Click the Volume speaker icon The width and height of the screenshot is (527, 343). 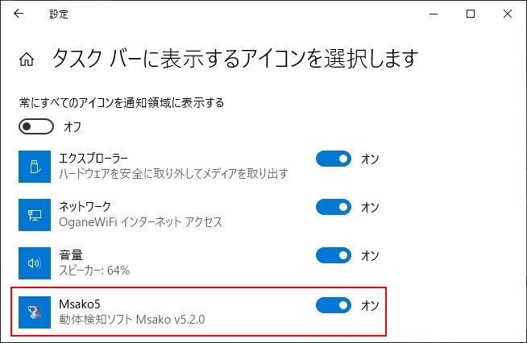(x=35, y=263)
